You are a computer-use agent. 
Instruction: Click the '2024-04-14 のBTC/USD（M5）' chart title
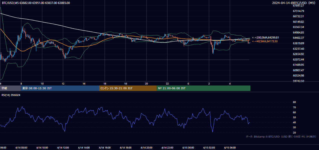[x=294, y=3]
